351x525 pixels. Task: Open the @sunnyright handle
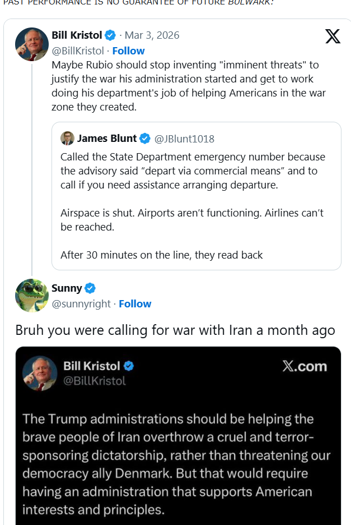(81, 304)
